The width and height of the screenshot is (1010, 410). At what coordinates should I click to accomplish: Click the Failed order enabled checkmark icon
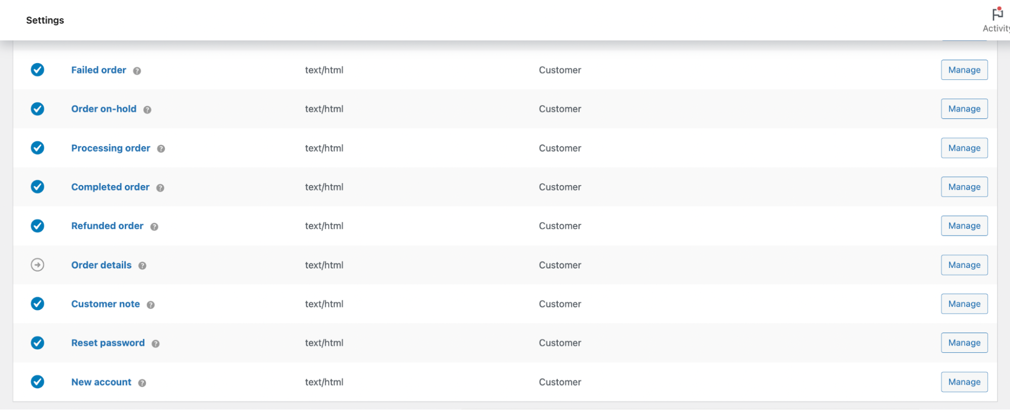point(37,70)
